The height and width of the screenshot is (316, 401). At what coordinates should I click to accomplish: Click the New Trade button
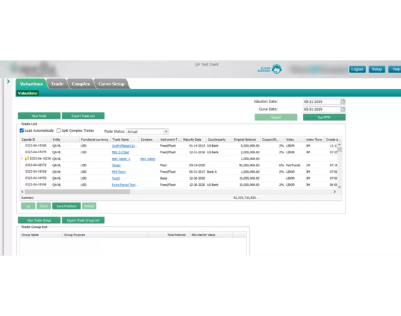click(39, 116)
